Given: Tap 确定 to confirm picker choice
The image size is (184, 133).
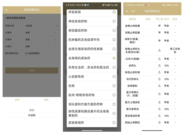Looking at the screenshot, I should (x=46, y=100).
